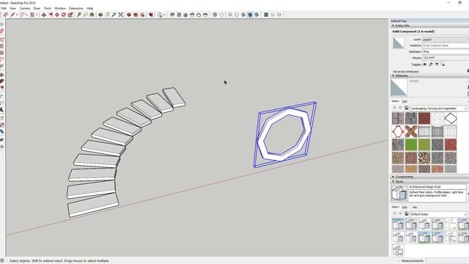469x264 pixels.
Task: Select the Rotate tool
Action: (x=64, y=15)
